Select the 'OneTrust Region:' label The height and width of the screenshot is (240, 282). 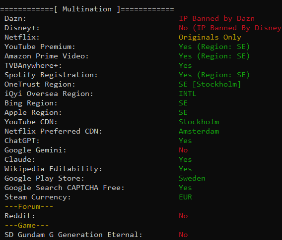(x=40, y=84)
